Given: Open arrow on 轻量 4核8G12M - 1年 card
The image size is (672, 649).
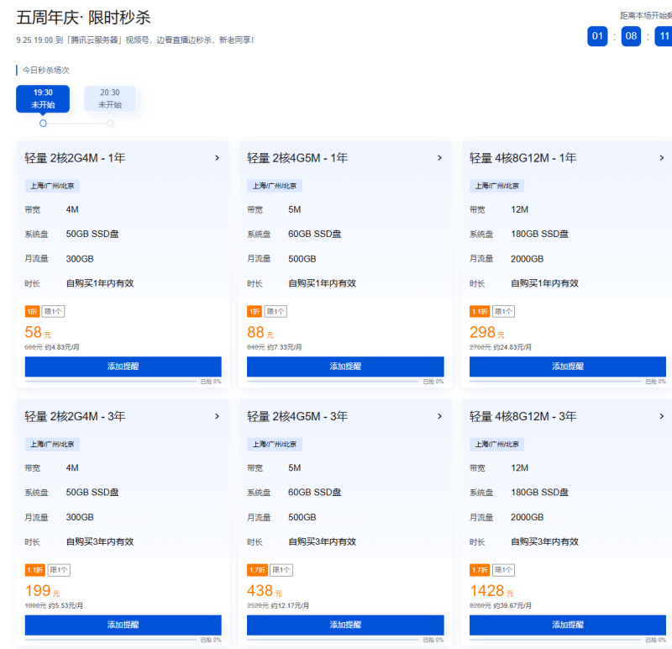Looking at the screenshot, I should coord(662,158).
